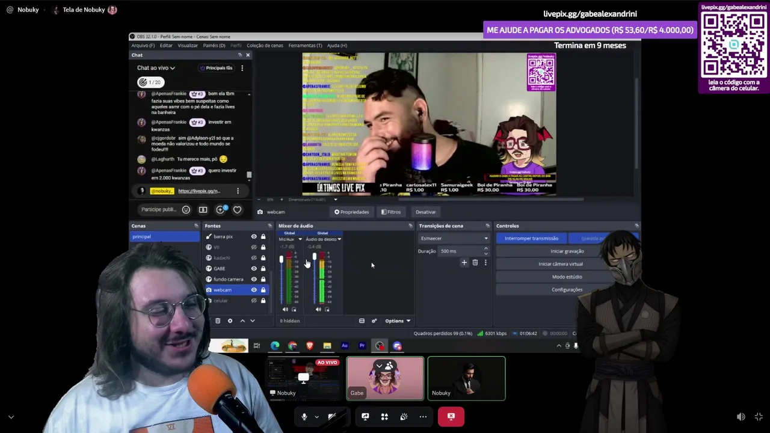770x433 pixels.
Task: Move the selected source down
Action: pyautogui.click(x=252, y=321)
